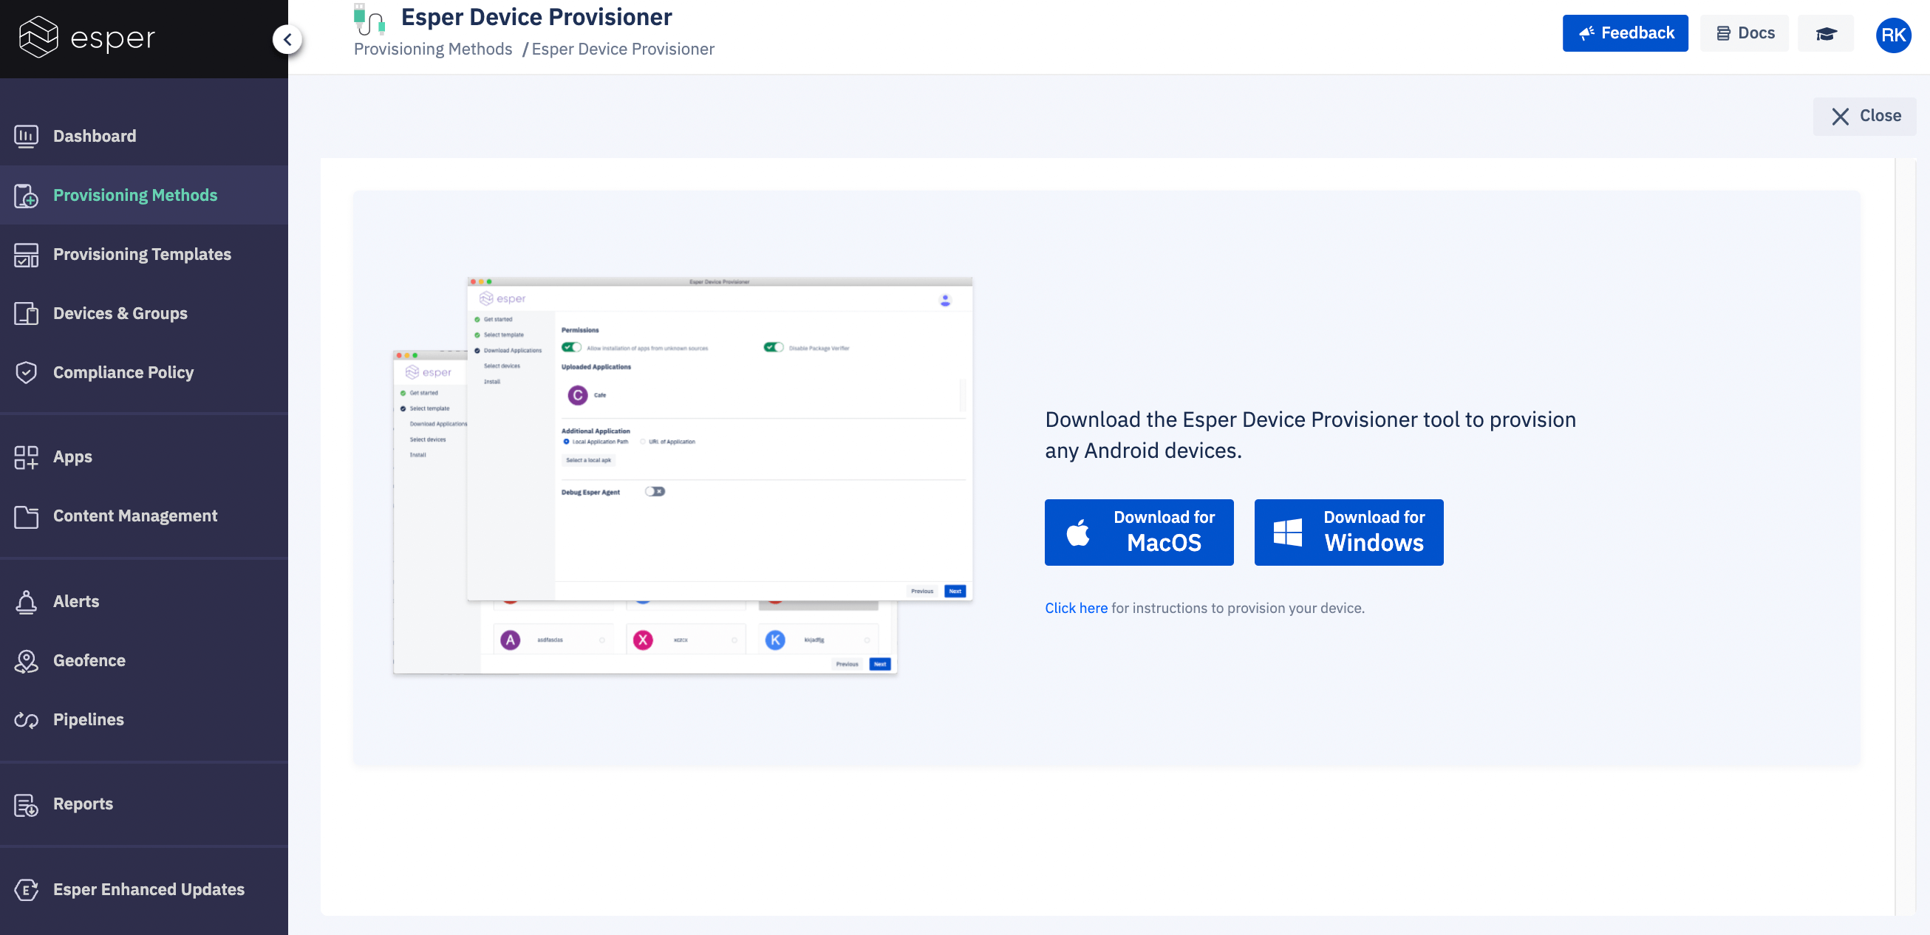Image resolution: width=1930 pixels, height=935 pixels.
Task: Select Reports in the sidebar
Action: pyautogui.click(x=26, y=804)
